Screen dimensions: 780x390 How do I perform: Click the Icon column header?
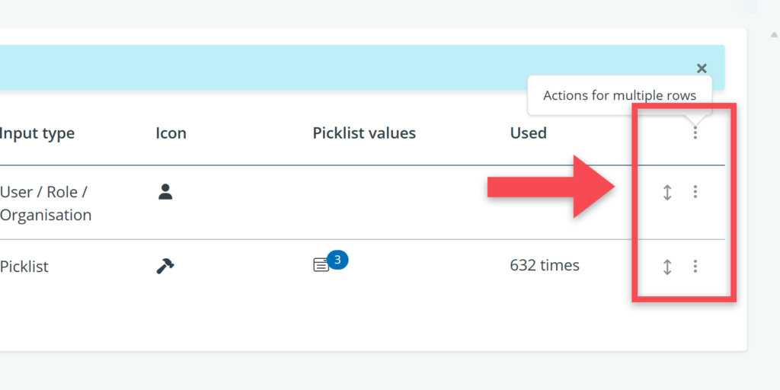coord(171,133)
